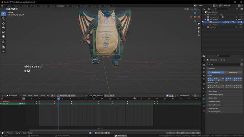Click the blue Z axis gizmo ball
The width and height of the screenshot is (244, 137).
click(x=195, y=13)
